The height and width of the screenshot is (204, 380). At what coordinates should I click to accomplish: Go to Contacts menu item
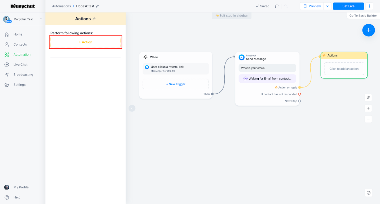click(20, 44)
